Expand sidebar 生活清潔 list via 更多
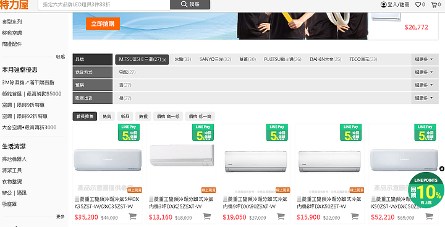 [x=60, y=216]
